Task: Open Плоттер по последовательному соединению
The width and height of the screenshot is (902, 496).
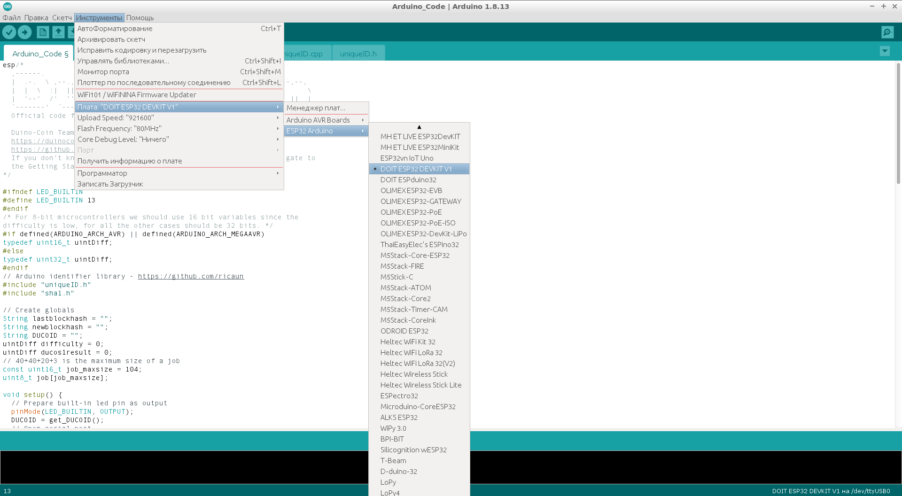Action: [x=179, y=82]
